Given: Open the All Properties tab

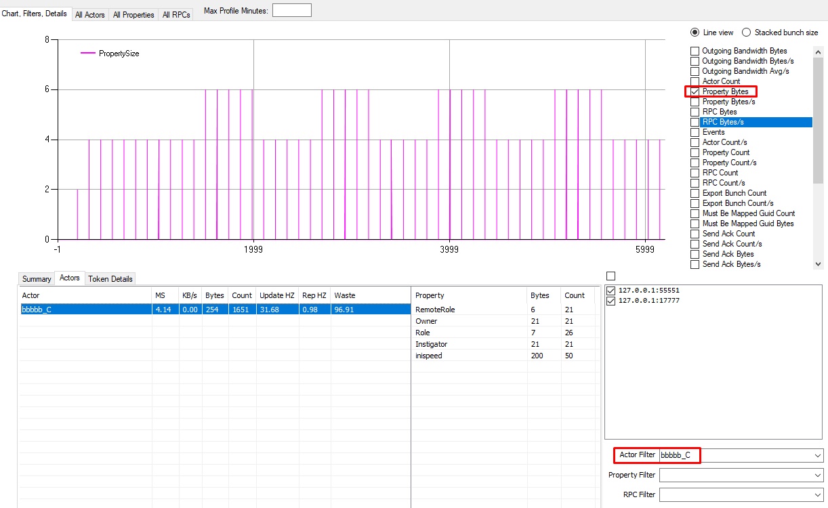Looking at the screenshot, I should 133,14.
